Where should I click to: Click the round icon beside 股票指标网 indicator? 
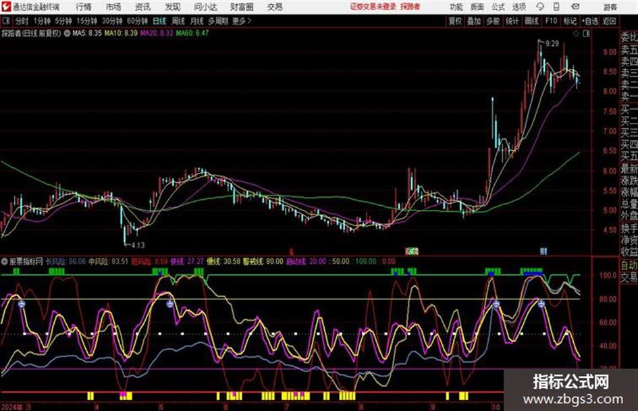[x=5, y=261]
